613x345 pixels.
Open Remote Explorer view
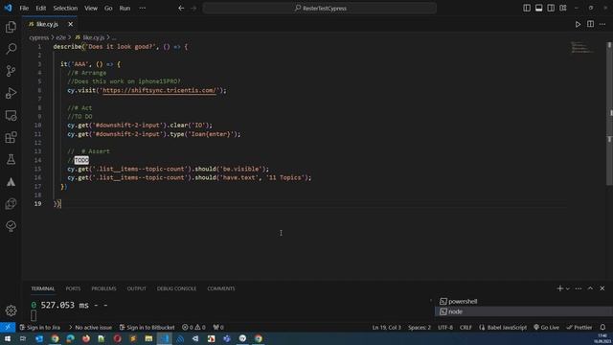(11, 115)
